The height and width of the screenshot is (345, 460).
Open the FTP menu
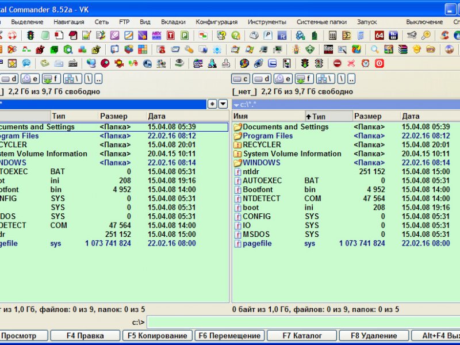[124, 22]
